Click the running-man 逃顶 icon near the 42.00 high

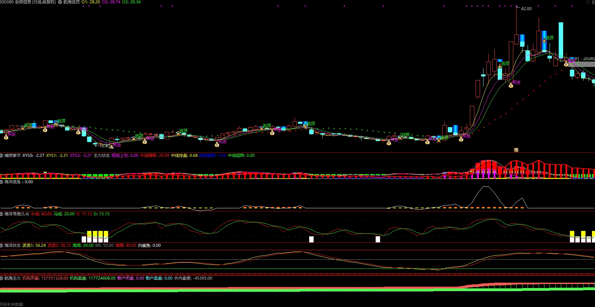(x=500, y=66)
